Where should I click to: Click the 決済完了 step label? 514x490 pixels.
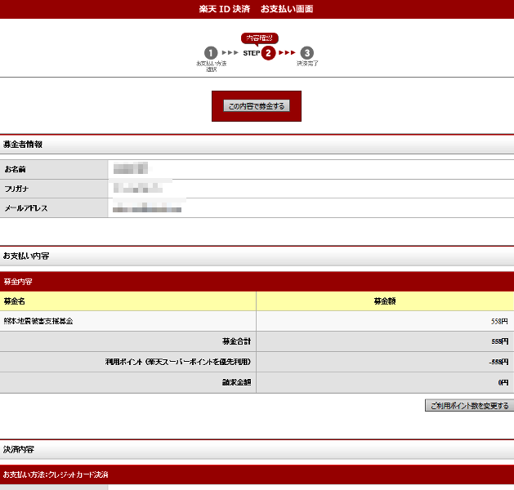click(307, 64)
